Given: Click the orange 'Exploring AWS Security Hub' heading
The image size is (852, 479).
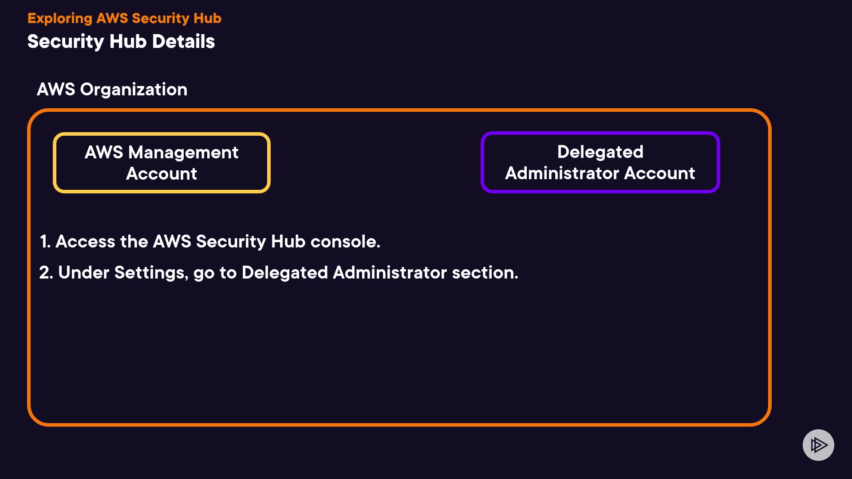Looking at the screenshot, I should point(124,18).
